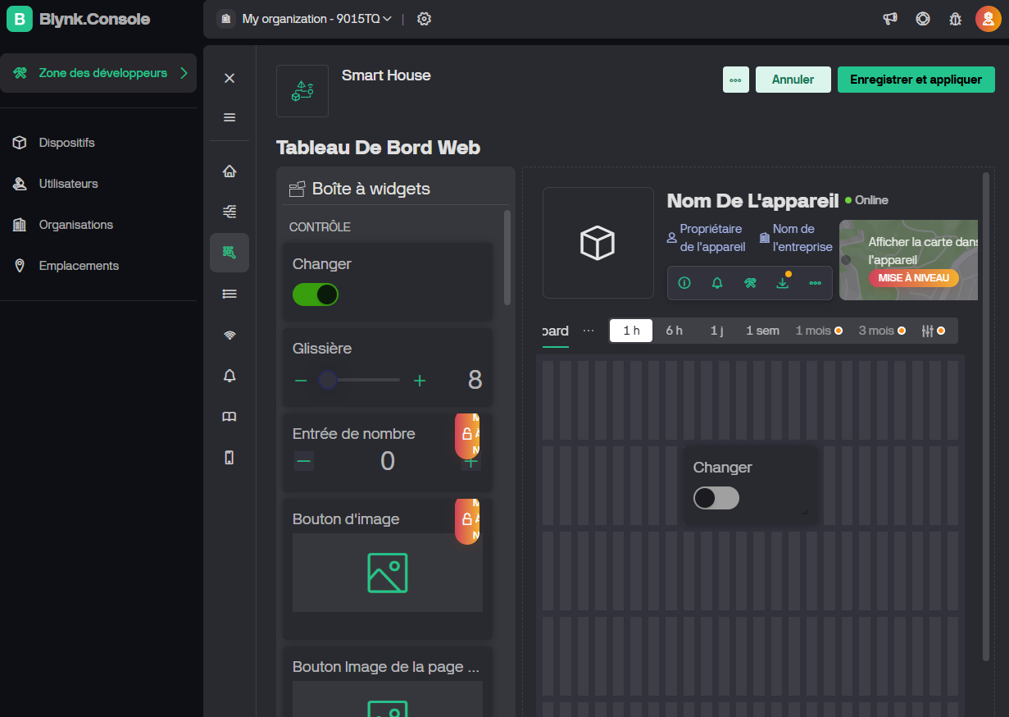1009x717 pixels.
Task: Open the Datastreams icon in template sidebar
Action: pos(230,212)
